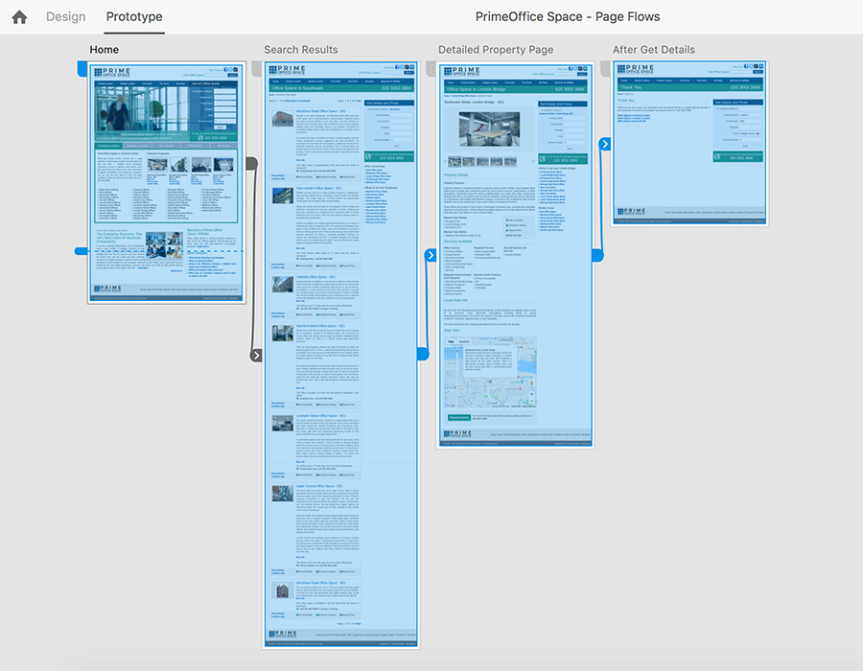This screenshot has width=863, height=671.
Task: Click the map in Detailed Property Page artboard
Action: (490, 373)
